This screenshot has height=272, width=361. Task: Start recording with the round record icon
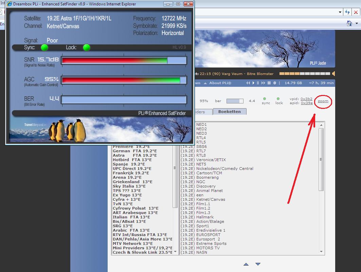coord(275,83)
